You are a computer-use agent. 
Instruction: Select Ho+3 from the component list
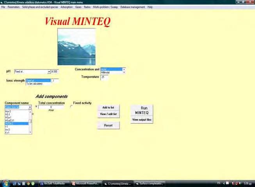click(x=17, y=112)
